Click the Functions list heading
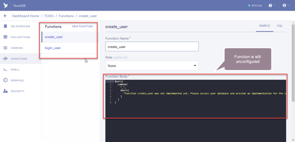The width and height of the screenshot is (295, 142). (53, 26)
